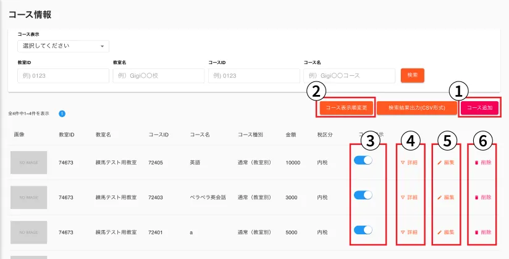Click the 金額 column header
This screenshot has width=509, height=259.
click(x=291, y=134)
